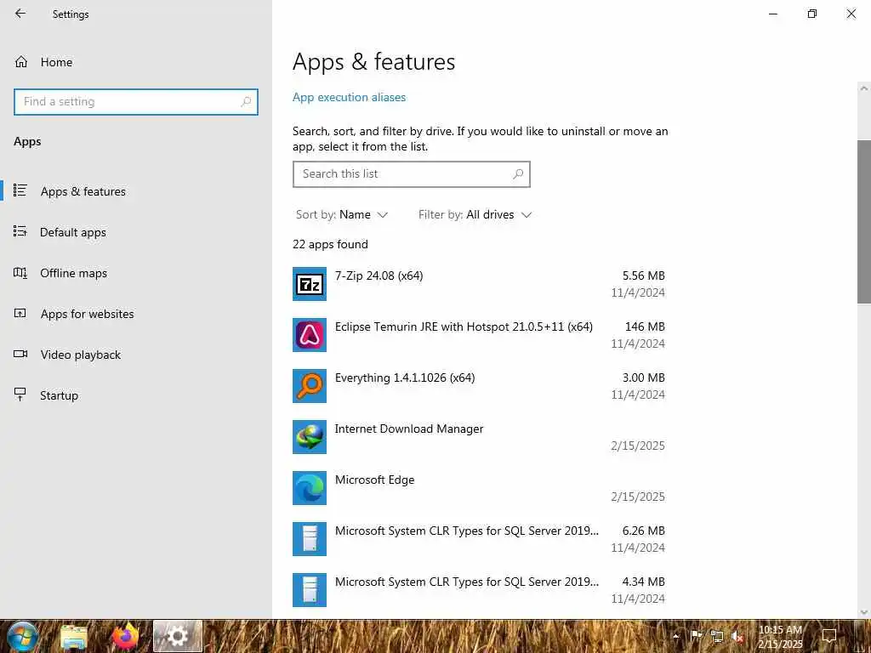
Task: Select Everything 1.4.1.1026 (x64) entry
Action: tap(479, 386)
